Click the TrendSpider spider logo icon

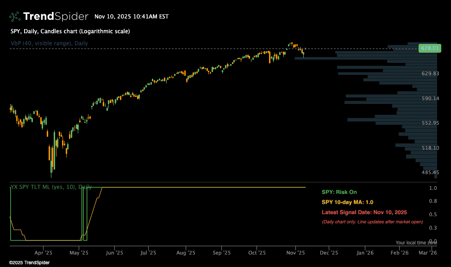(15, 17)
